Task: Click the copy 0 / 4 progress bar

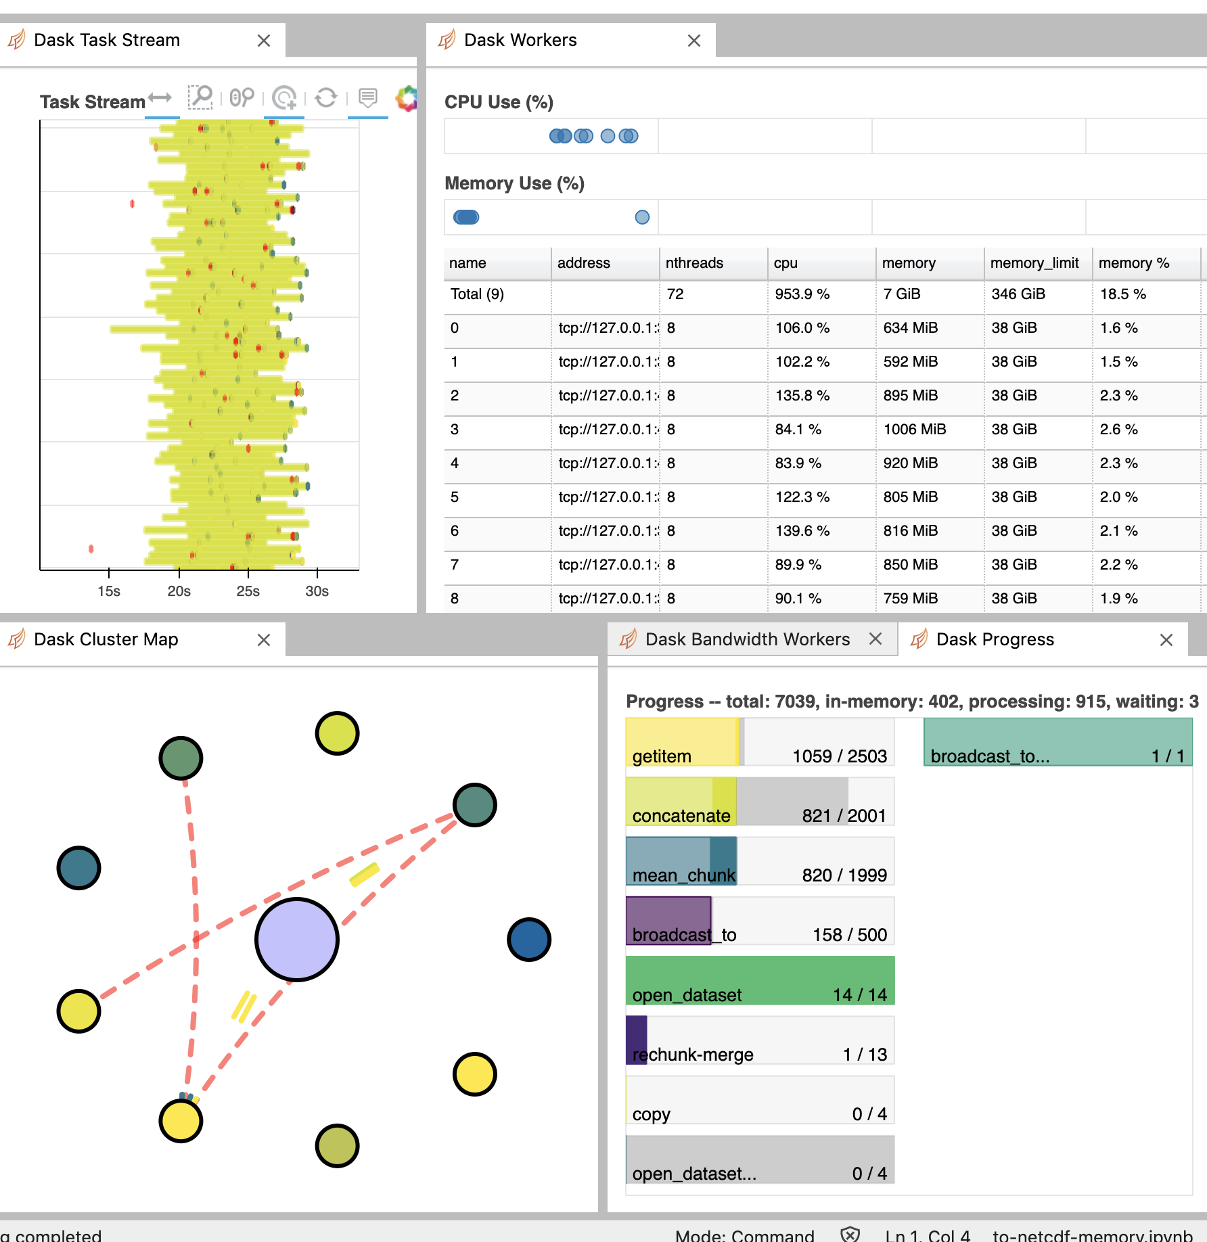Action: pos(760,1099)
